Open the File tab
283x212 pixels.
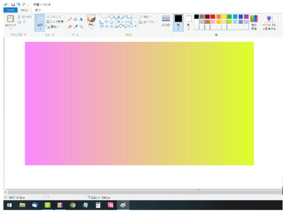(11, 10)
